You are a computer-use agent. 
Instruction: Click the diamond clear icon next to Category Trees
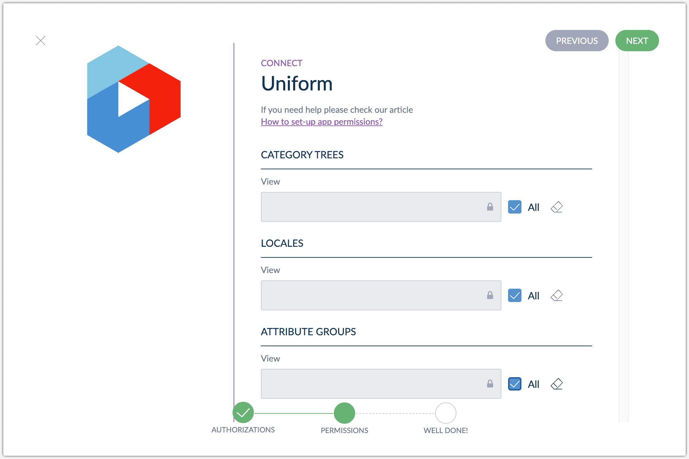(557, 207)
